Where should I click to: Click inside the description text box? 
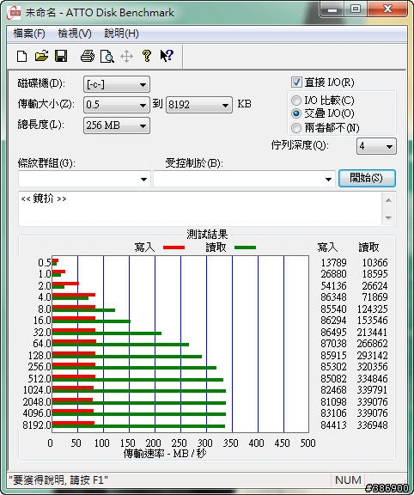(x=200, y=209)
